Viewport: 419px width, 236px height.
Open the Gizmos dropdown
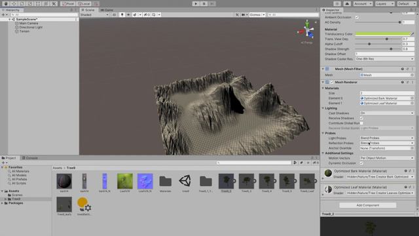tap(257, 14)
